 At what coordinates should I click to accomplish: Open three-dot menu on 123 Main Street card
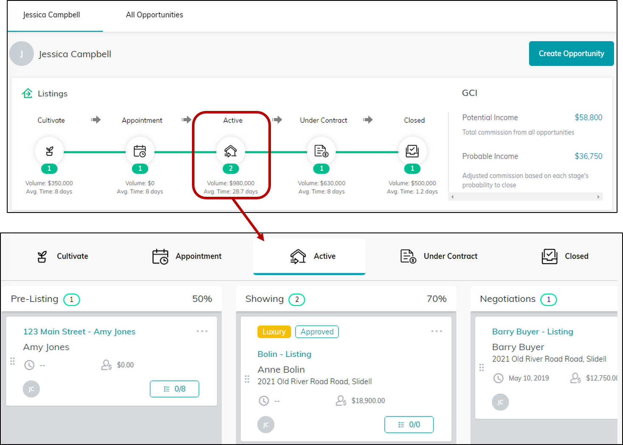tap(202, 331)
